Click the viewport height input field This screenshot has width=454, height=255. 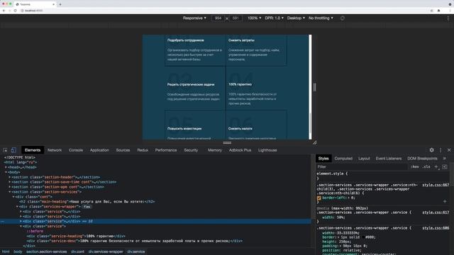[236, 18]
